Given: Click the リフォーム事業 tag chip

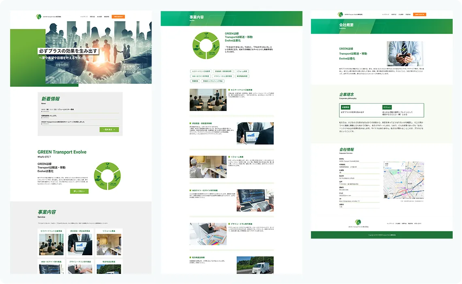Looking at the screenshot, I should (x=242, y=71).
